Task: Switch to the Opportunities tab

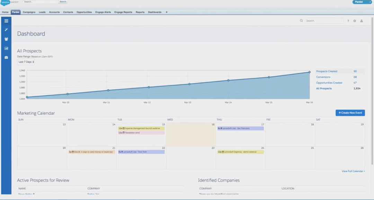Action: click(x=84, y=12)
